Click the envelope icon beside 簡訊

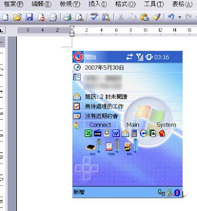pos(77,97)
